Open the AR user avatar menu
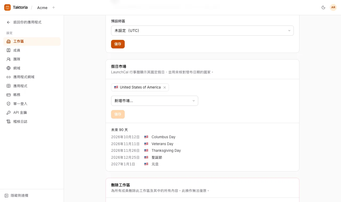Image resolution: width=341 pixels, height=202 pixels. 333,7
